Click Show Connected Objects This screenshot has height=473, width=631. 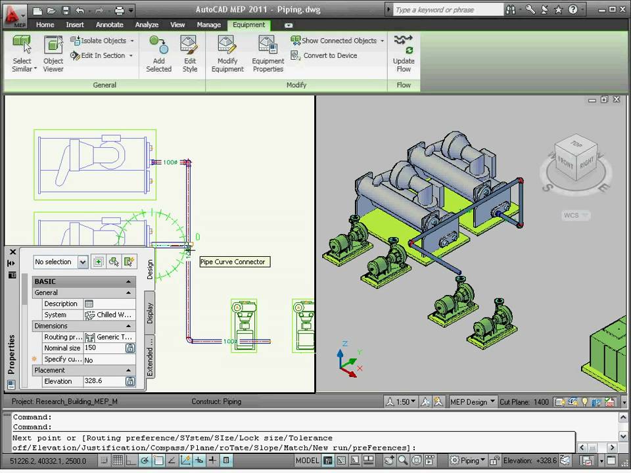[x=334, y=41]
